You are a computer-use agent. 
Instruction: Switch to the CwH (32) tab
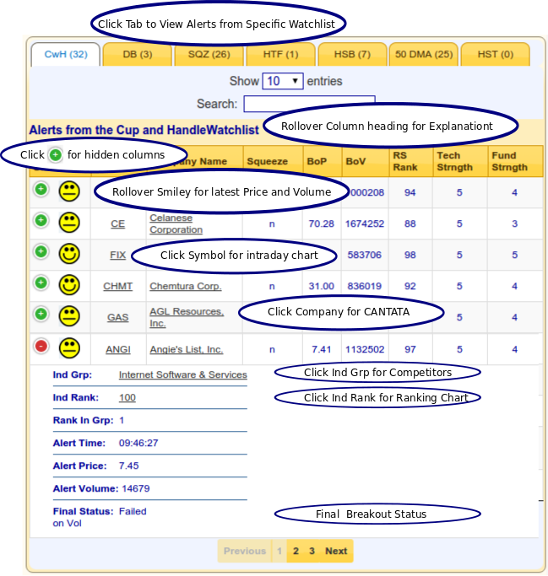pyautogui.click(x=66, y=54)
